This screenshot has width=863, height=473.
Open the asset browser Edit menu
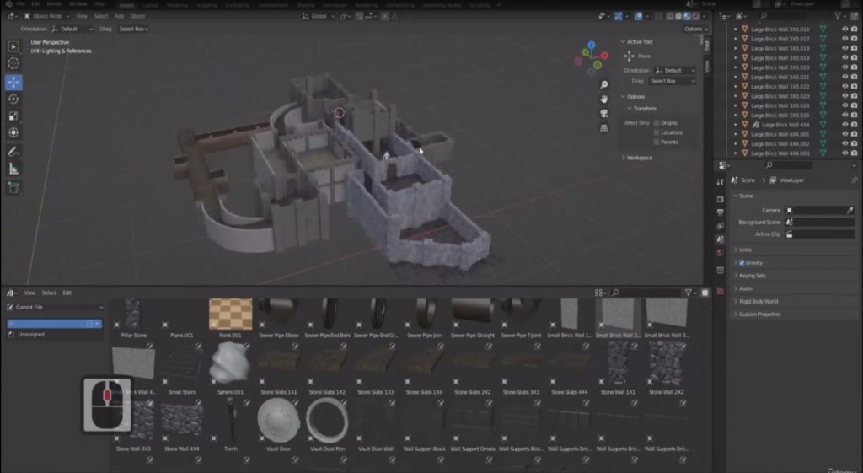67,293
